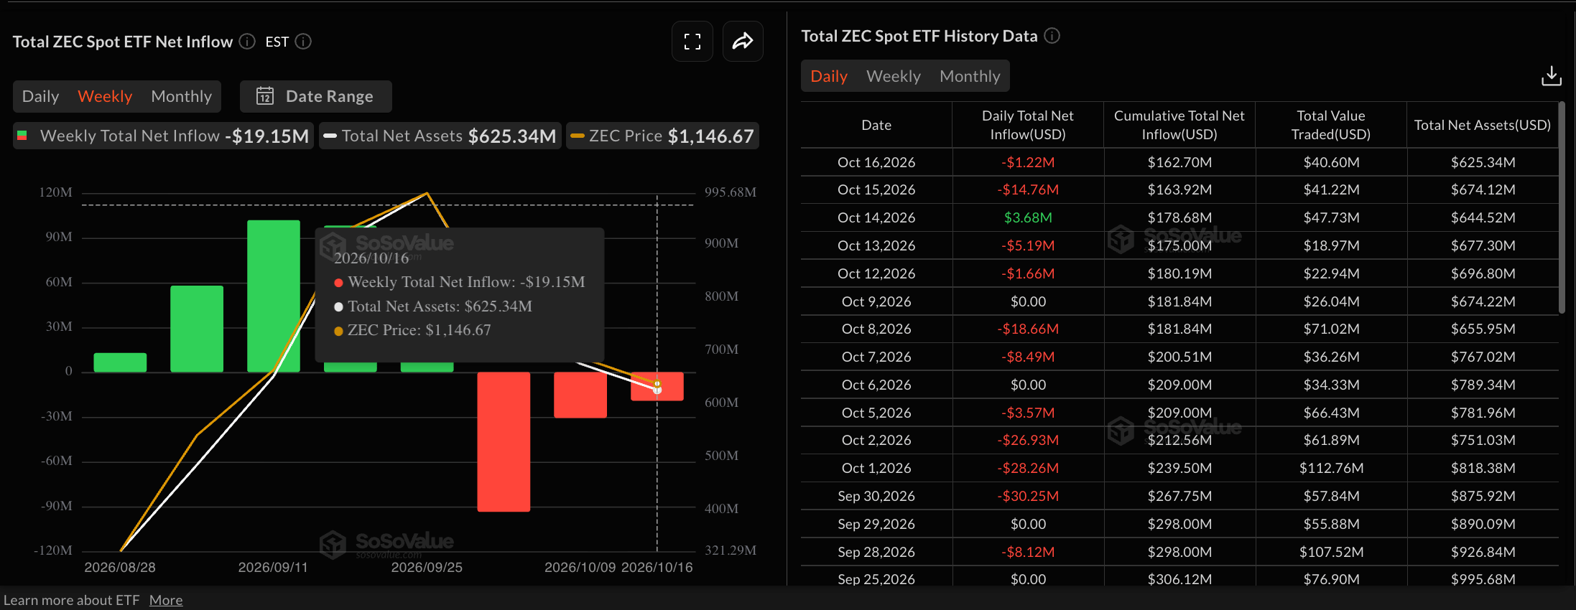Image resolution: width=1576 pixels, height=610 pixels.
Task: Open the Date Range calendar picker
Action: 316,96
